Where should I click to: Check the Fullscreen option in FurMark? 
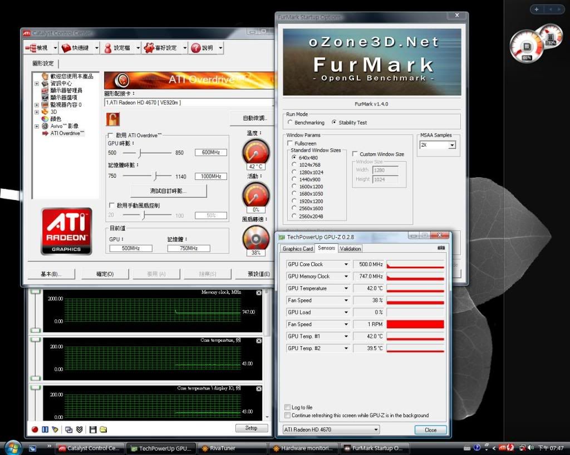point(289,143)
